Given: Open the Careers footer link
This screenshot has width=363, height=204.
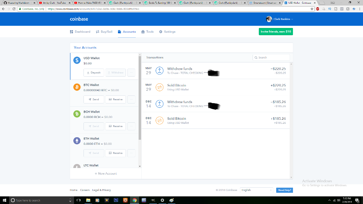Looking at the screenshot, I should (x=85, y=190).
